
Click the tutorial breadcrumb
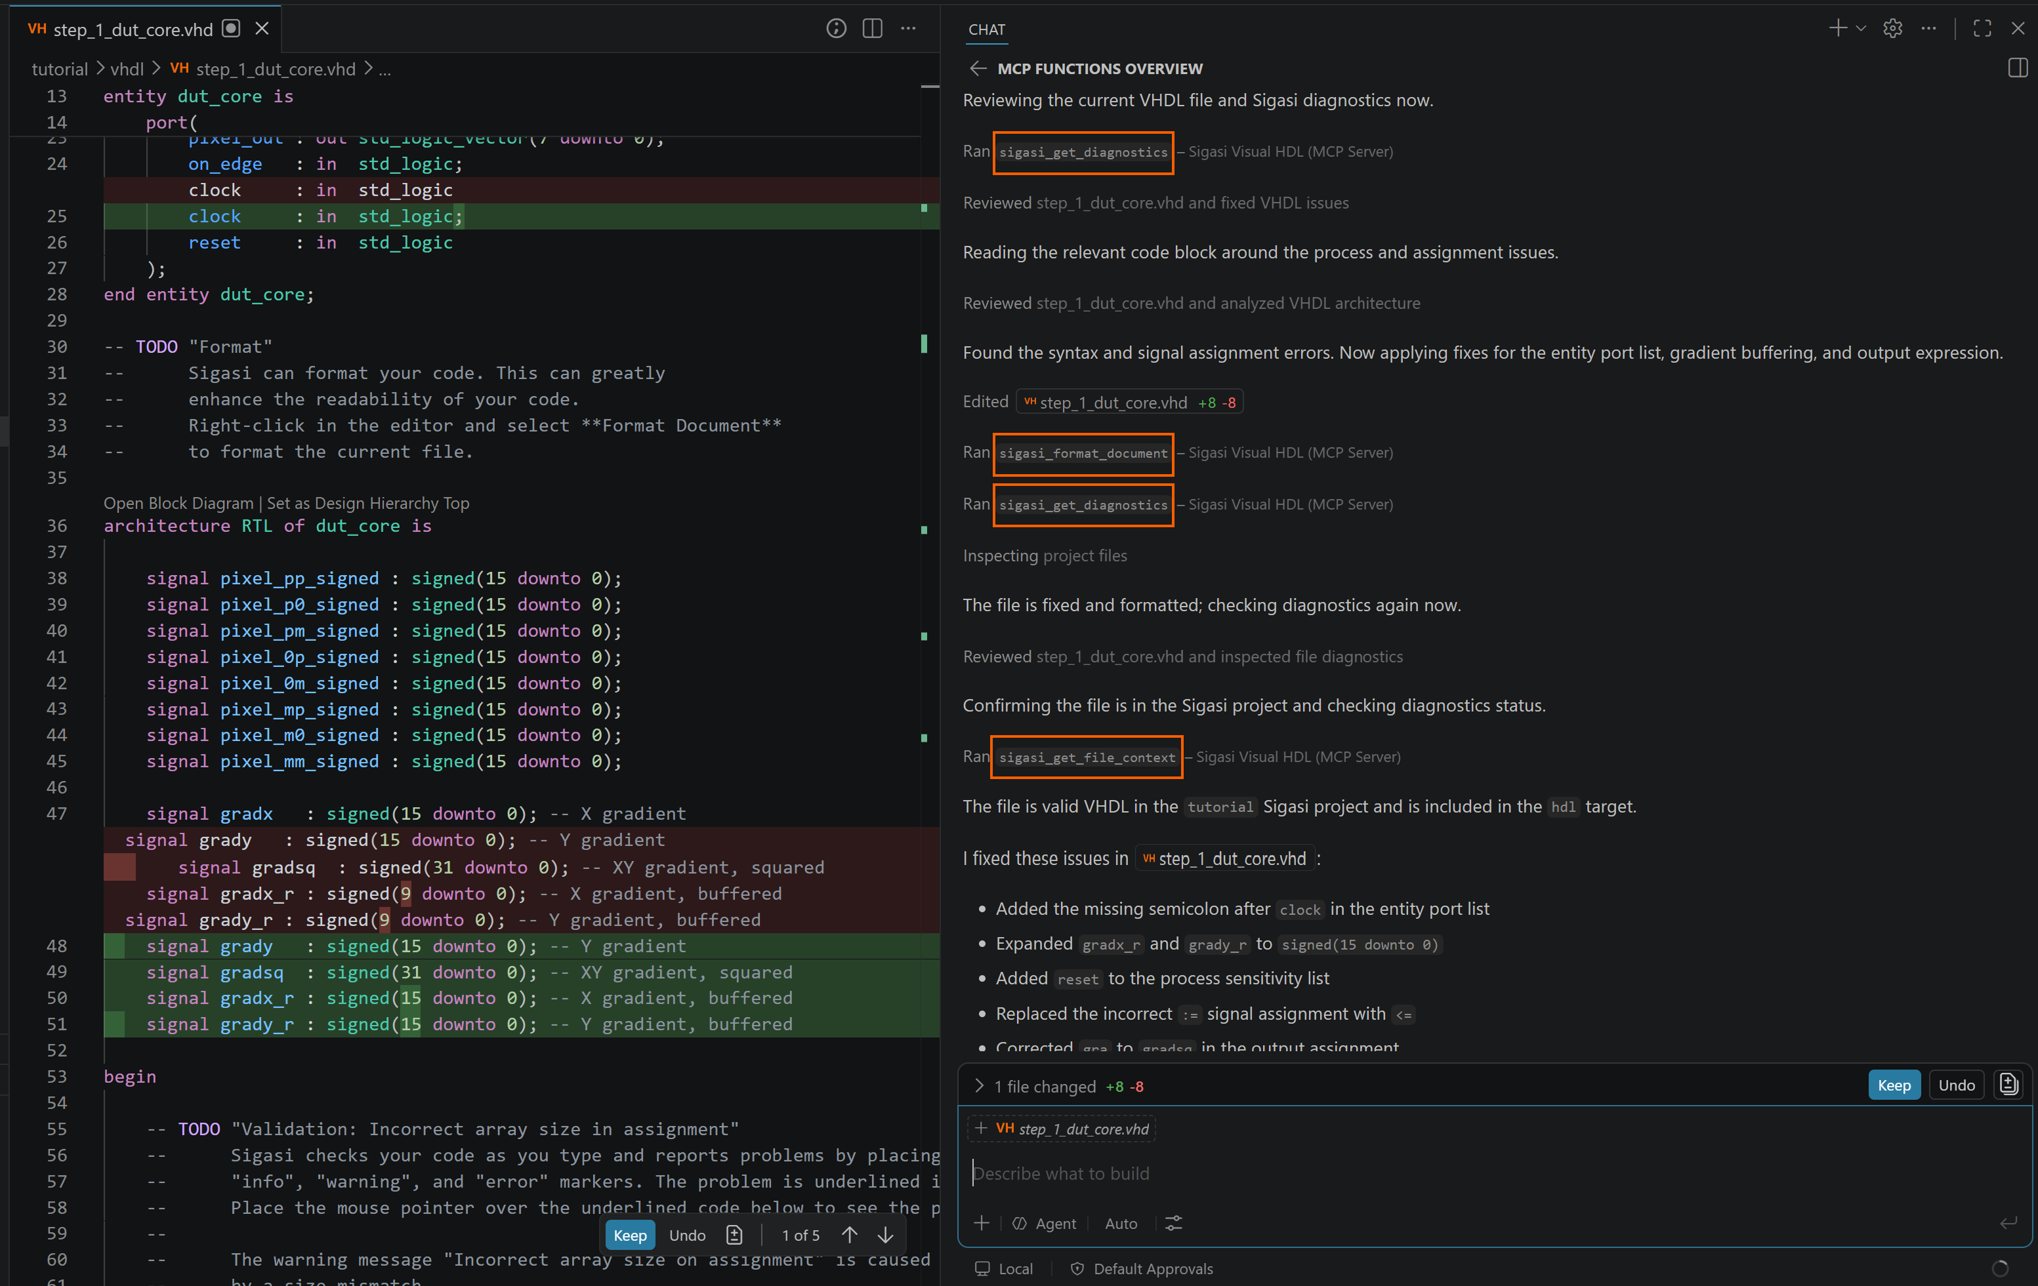pos(59,70)
